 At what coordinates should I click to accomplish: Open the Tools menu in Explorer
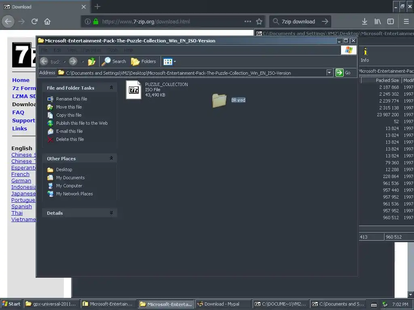113,50
